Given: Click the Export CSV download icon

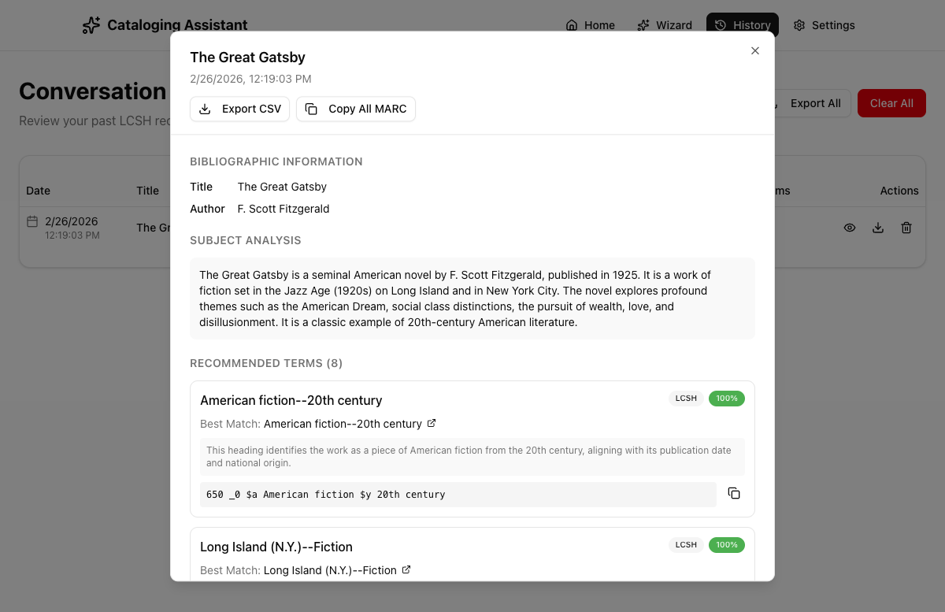Looking at the screenshot, I should tap(206, 109).
